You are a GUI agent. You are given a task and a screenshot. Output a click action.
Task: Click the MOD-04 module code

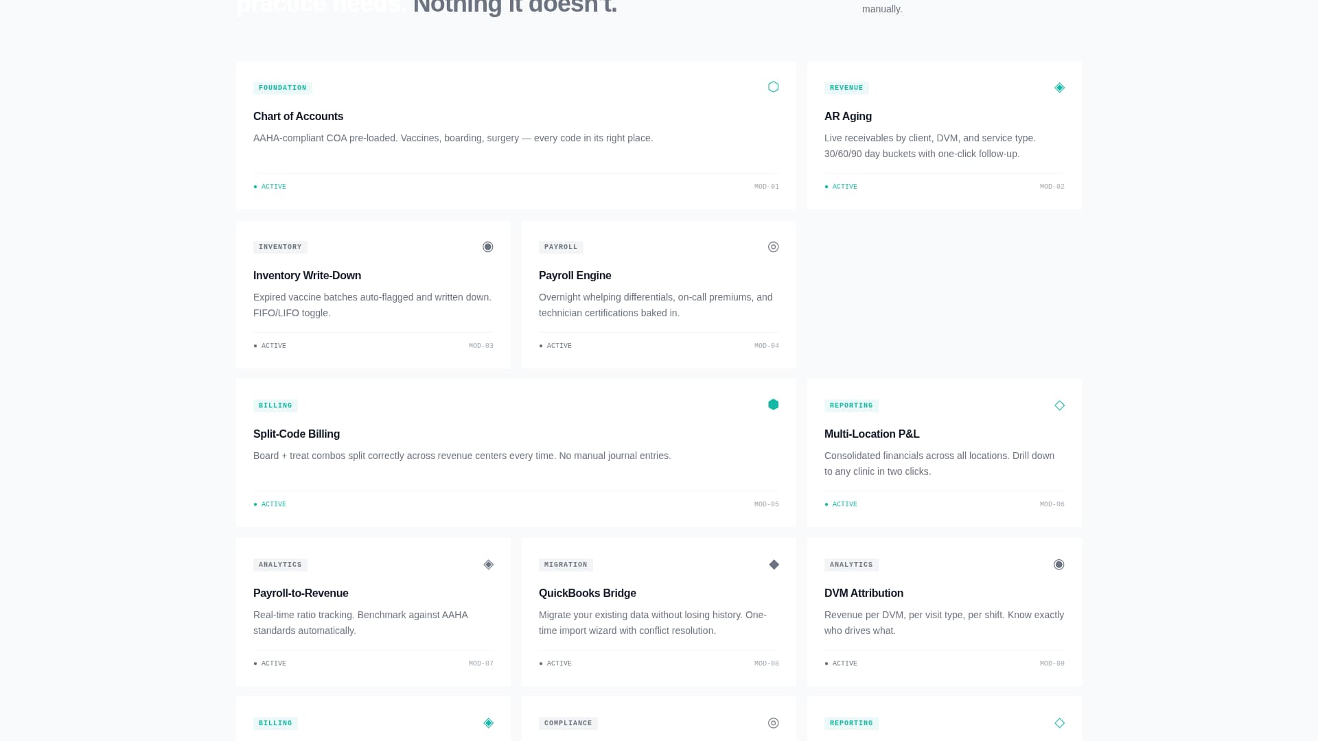tap(767, 346)
